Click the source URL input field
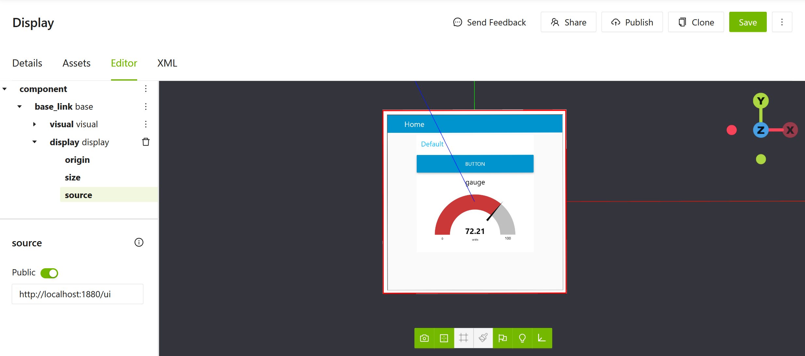 pos(77,294)
